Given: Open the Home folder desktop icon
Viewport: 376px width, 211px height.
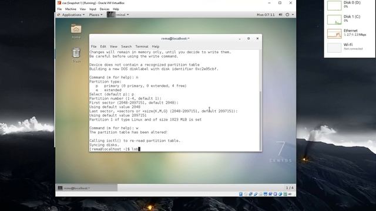Looking at the screenshot, I should pos(76,29).
